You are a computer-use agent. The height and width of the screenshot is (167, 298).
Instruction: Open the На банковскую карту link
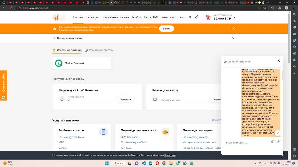pyautogui.click(x=195, y=137)
